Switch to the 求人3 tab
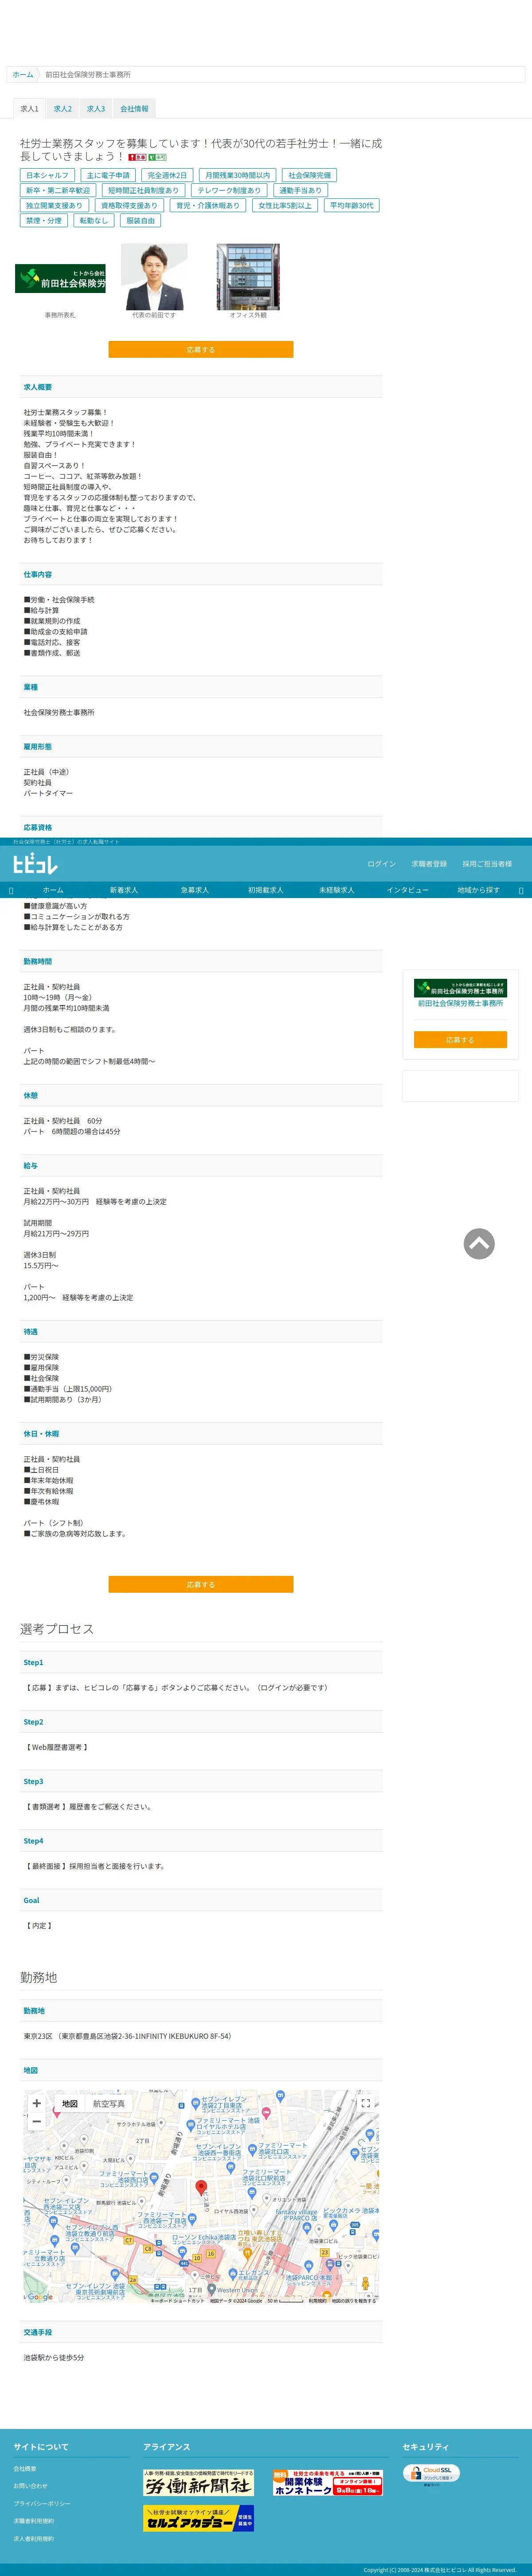This screenshot has height=2576, width=532. (x=96, y=109)
